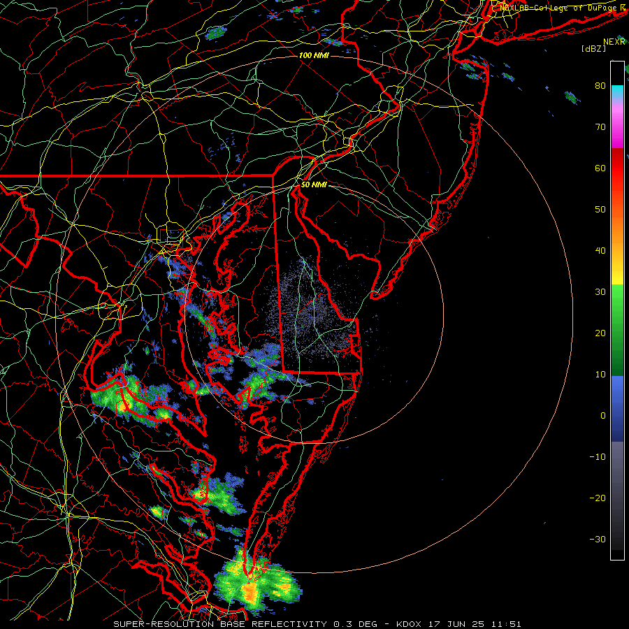Click the -10 value on the dBZ scale

pyautogui.click(x=598, y=457)
